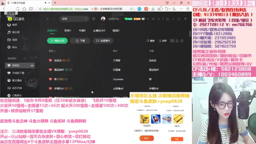
Task: Unlike the song 说说话 heart
Action: pyautogui.click(x=50, y=60)
